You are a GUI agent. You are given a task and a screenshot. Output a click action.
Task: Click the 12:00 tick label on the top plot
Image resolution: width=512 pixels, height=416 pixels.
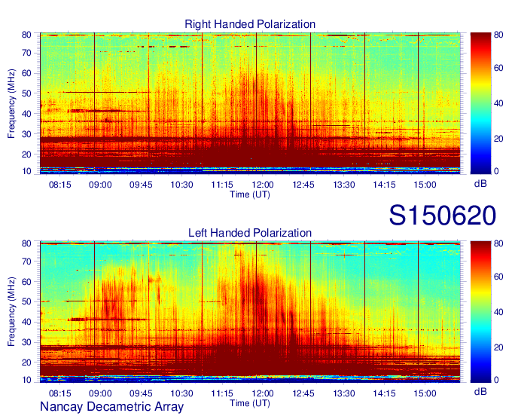tap(263, 185)
